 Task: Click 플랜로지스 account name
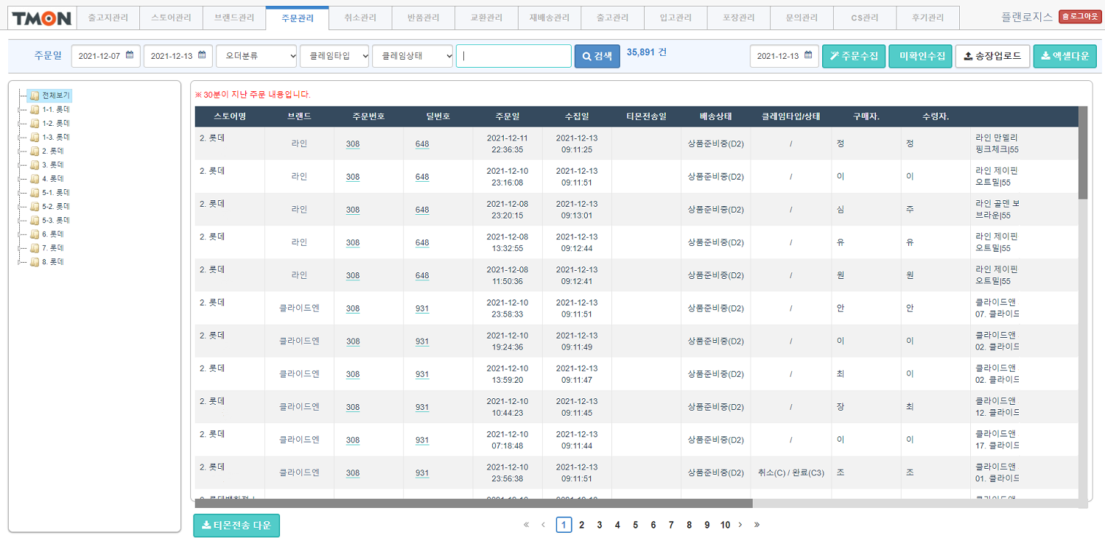pos(1027,17)
